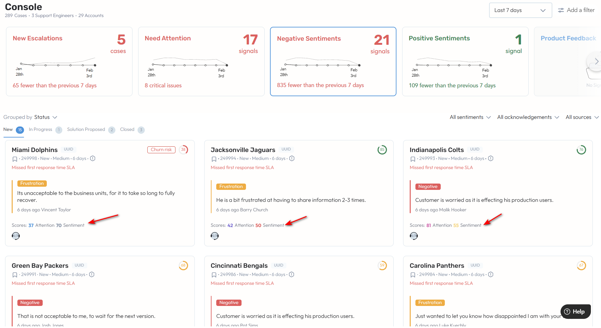601x328 pixels.
Task: Click the SLA info icon on Miami Dolphins
Action: click(93, 158)
